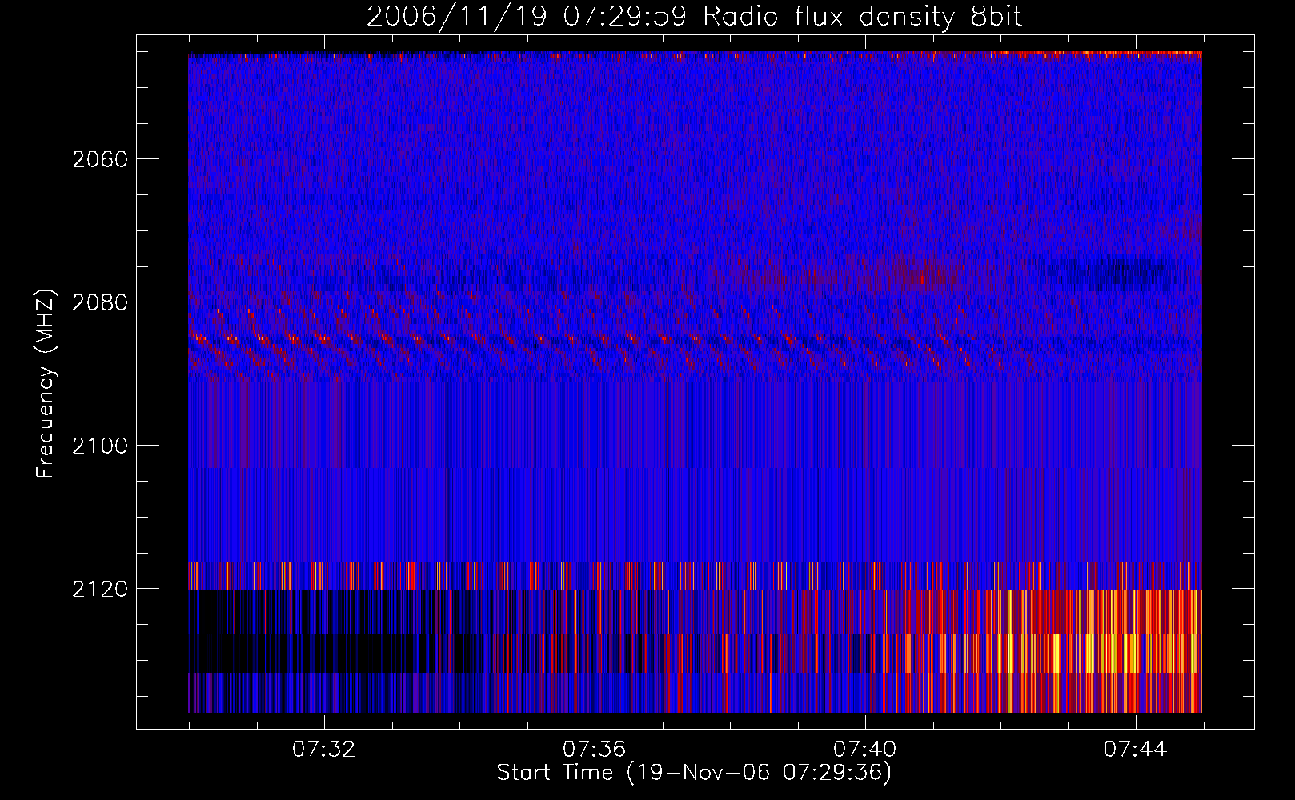
Task: Click the 07:32 time tick label
Action: coord(324,750)
